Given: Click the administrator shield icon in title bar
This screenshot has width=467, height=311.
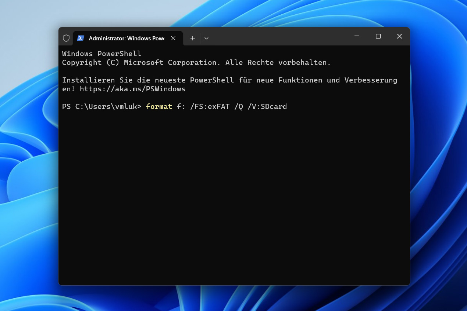Looking at the screenshot, I should (x=66, y=38).
